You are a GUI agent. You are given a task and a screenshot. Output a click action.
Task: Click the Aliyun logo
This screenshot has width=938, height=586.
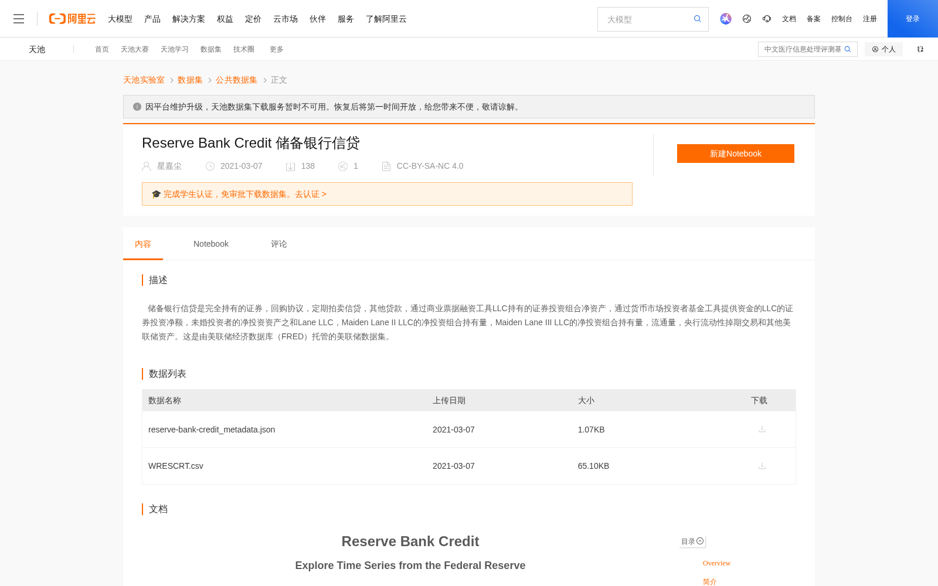[72, 19]
